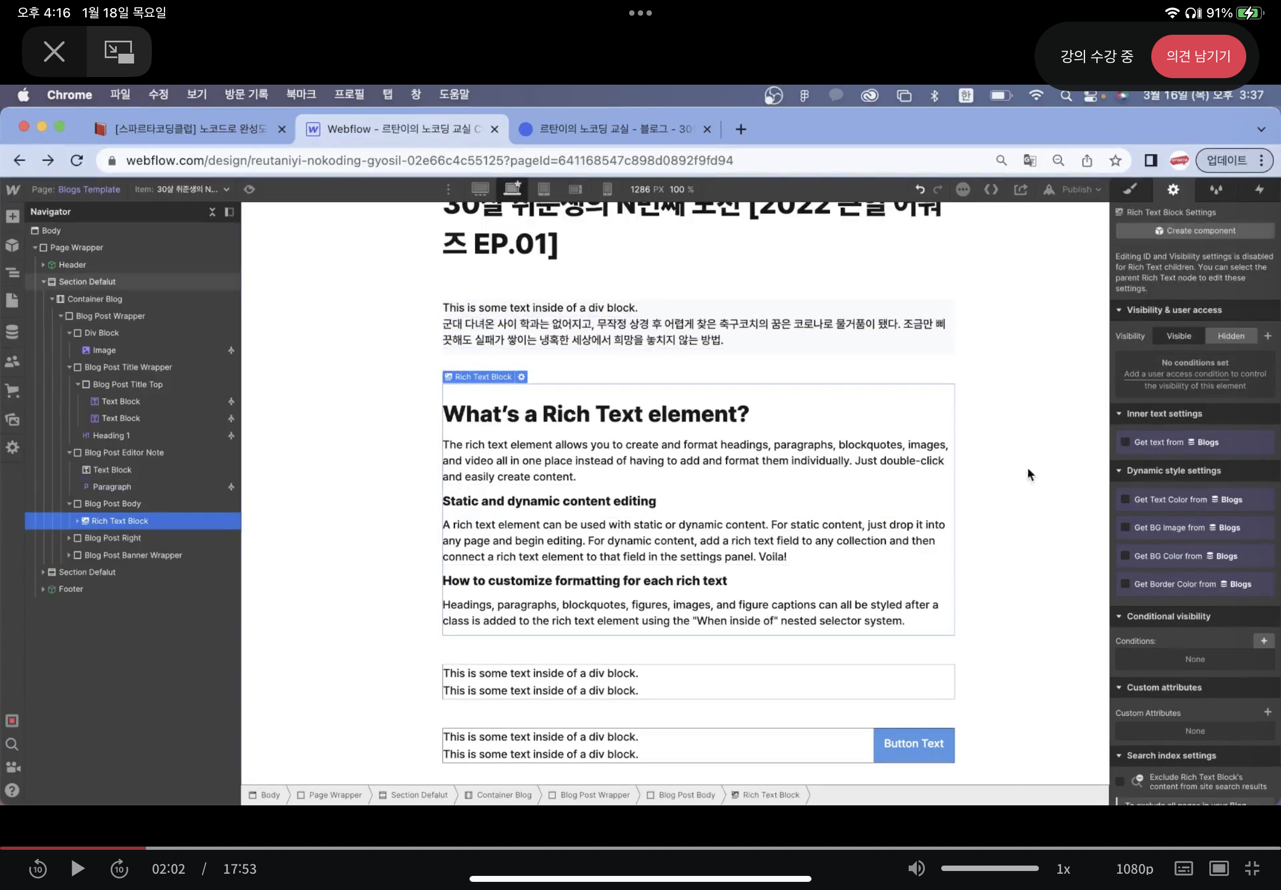Open the Element Settings gear tab
Screen dimensions: 1281x890
[x=1174, y=189]
